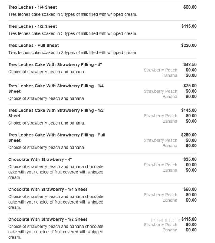Choose Strawberry Peach for Tres Leches Filling Full Sheet
This screenshot has width=215, height=243.
[160, 140]
